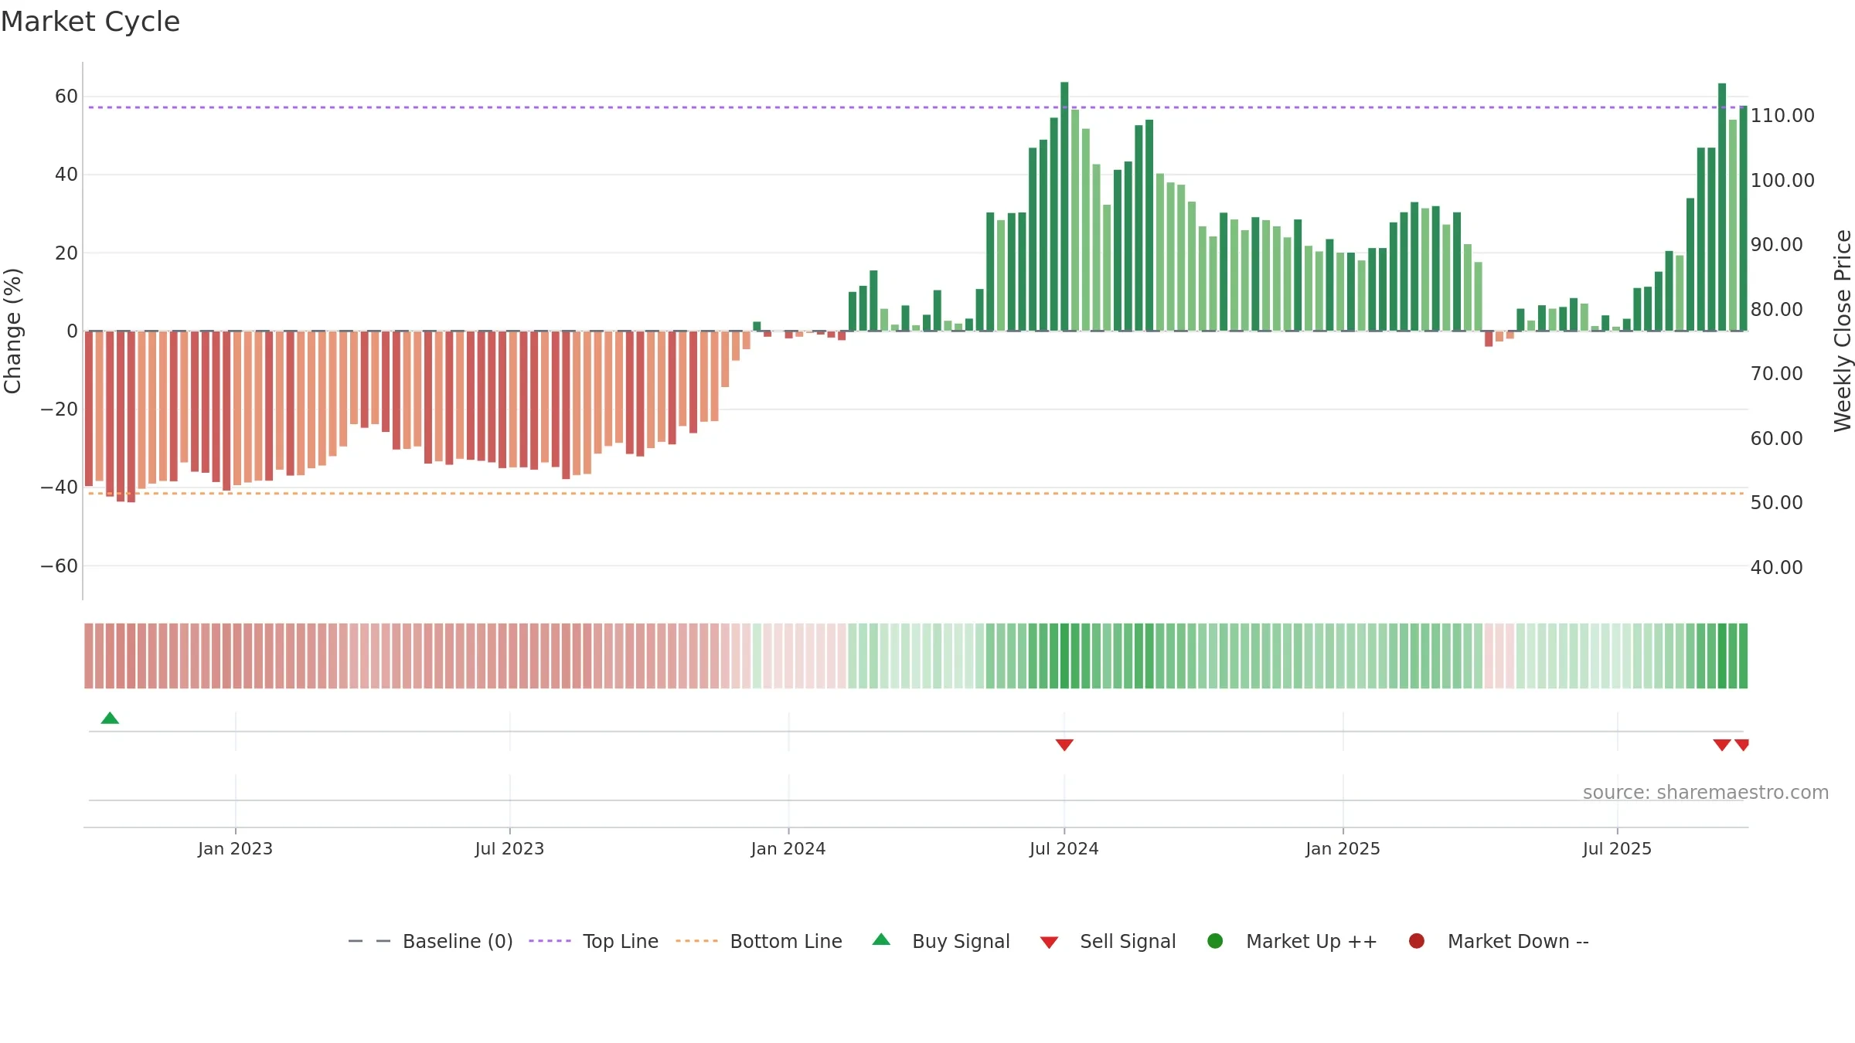Click the Market Cycle chart title

[90, 22]
